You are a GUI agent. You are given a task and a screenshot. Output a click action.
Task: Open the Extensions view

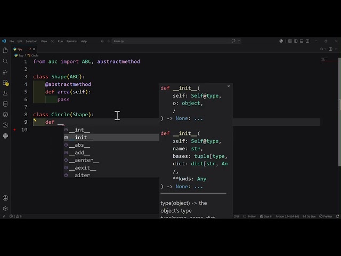coord(5,83)
